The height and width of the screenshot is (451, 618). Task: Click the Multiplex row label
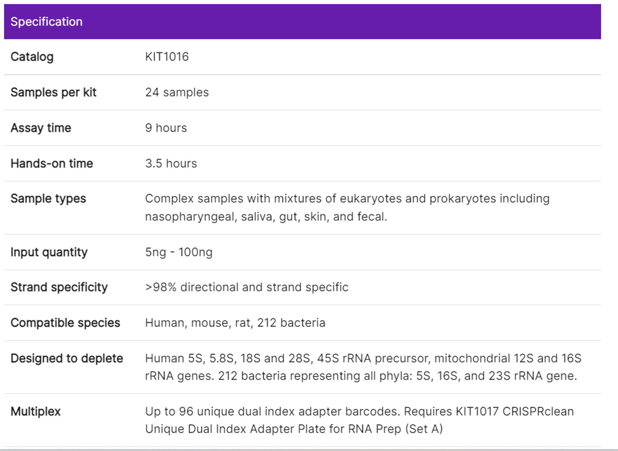[35, 412]
